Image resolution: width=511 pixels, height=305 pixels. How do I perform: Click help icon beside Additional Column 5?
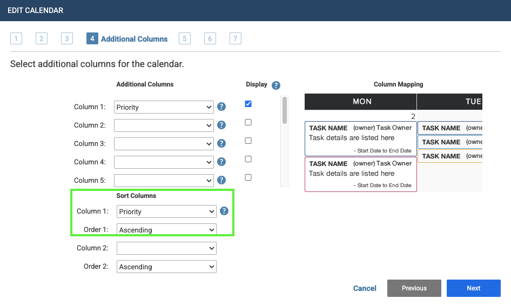(221, 180)
